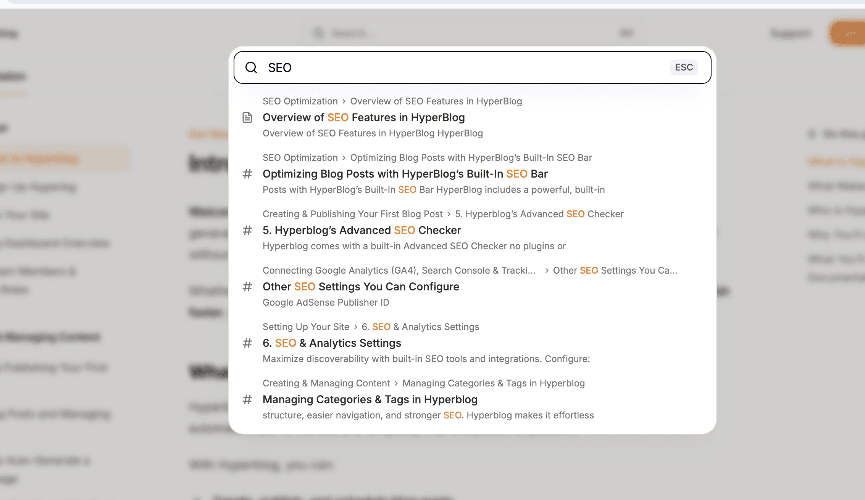
Task: Click hash icon beside Managing Categories & Tags
Action: tap(247, 399)
